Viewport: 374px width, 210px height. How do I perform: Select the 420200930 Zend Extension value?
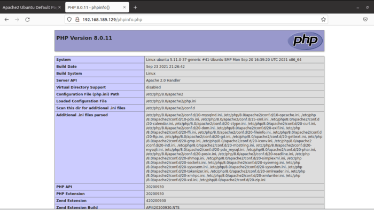(156, 200)
